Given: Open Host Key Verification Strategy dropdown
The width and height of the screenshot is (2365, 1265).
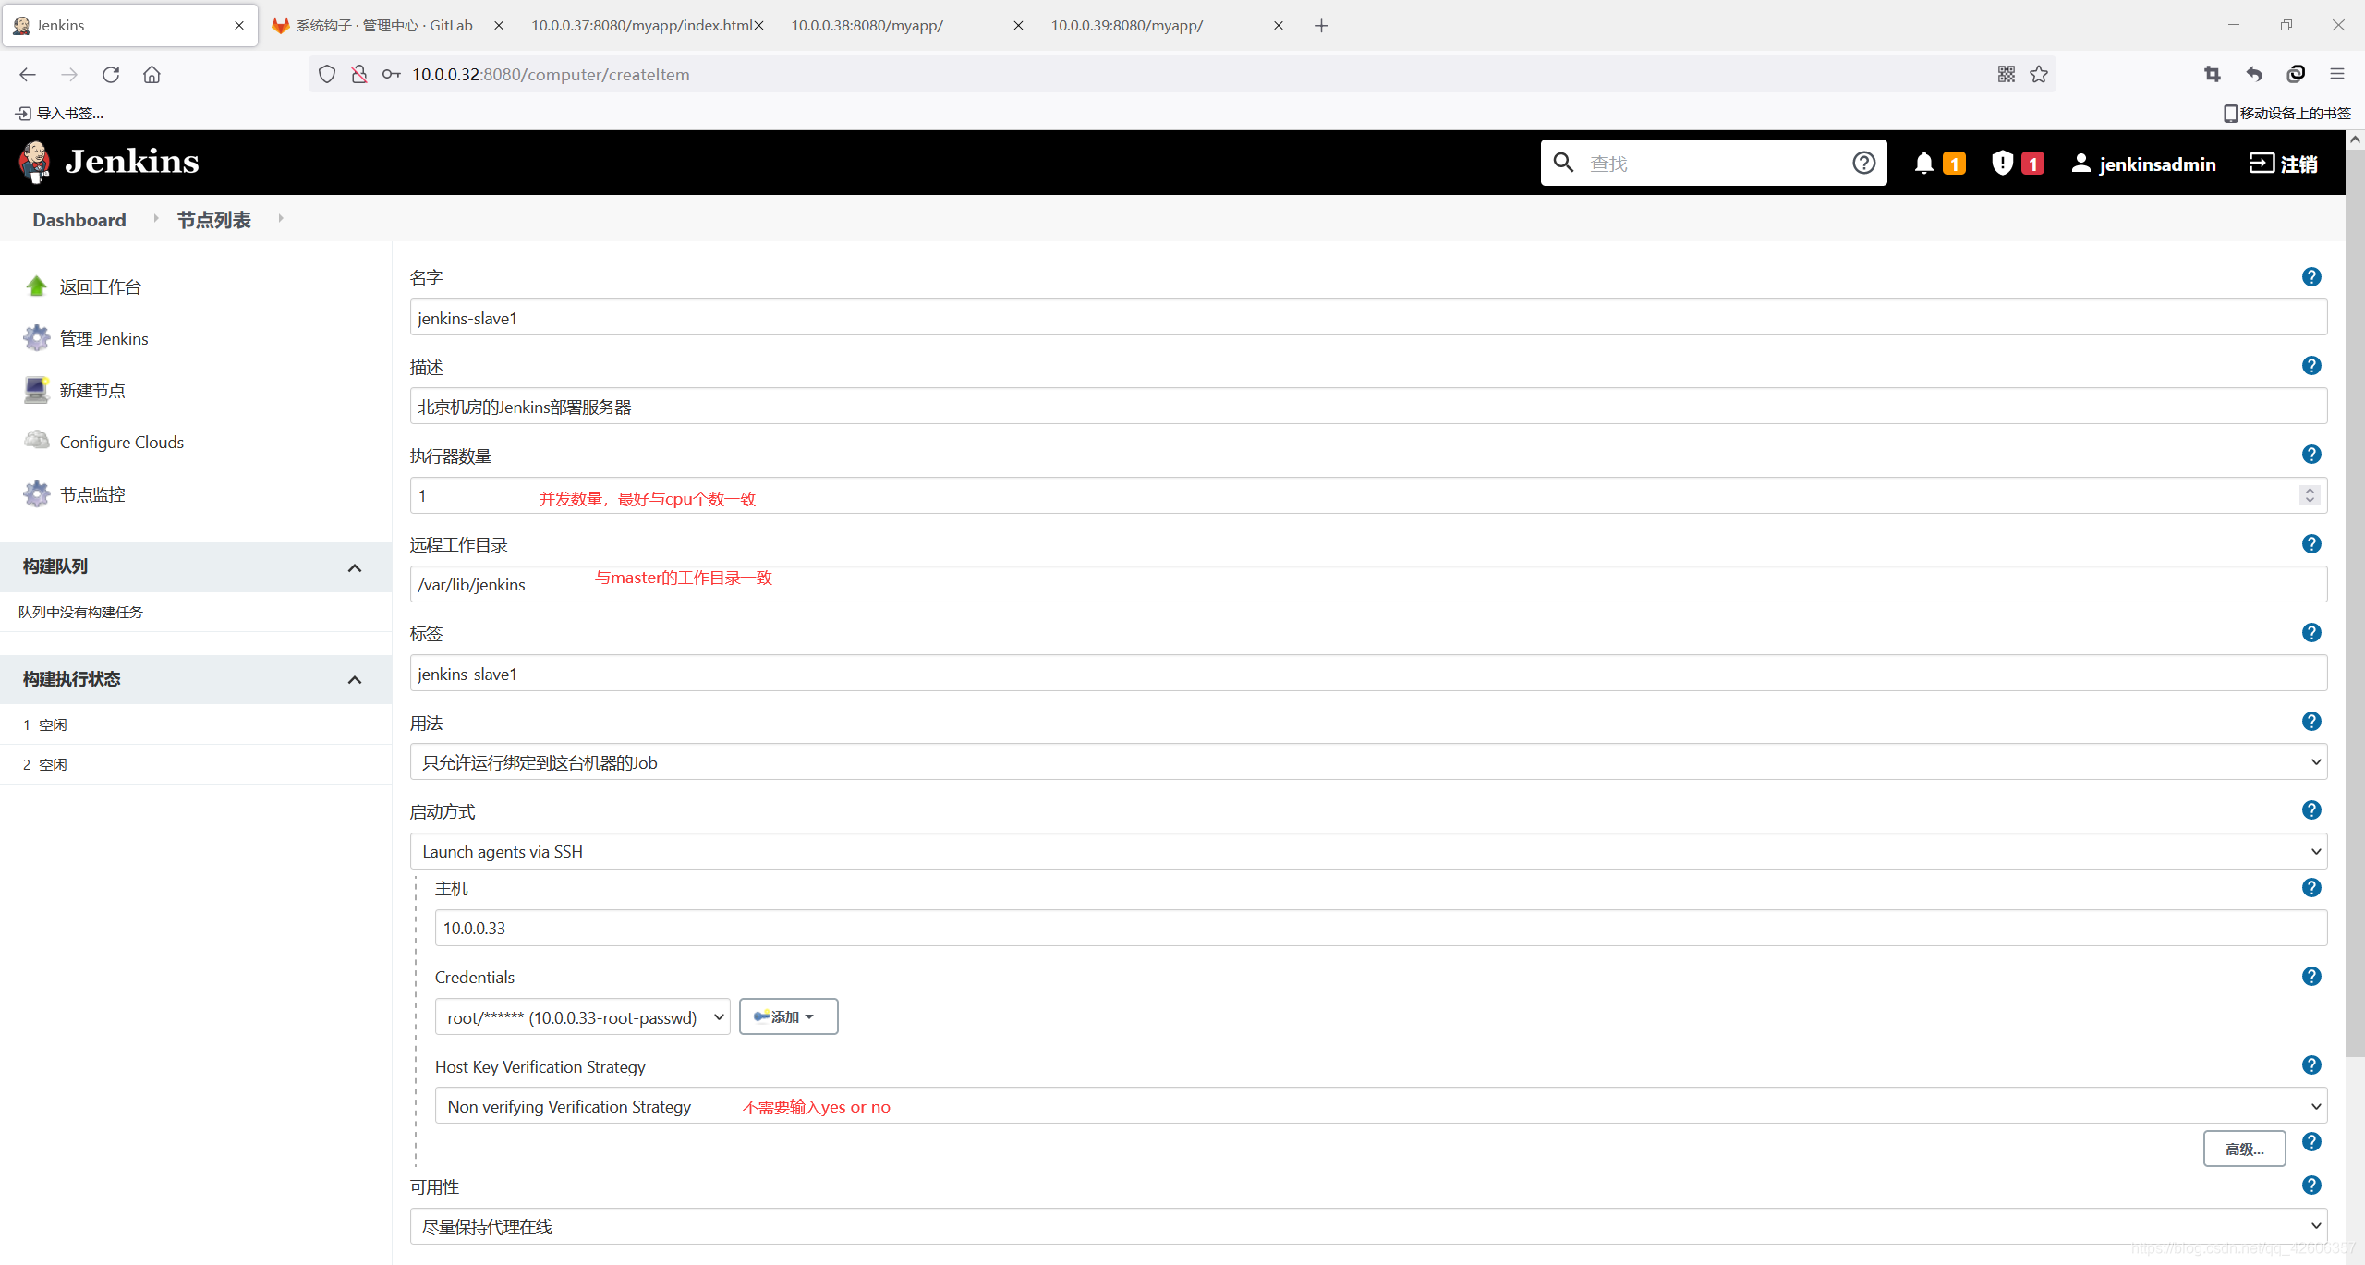Looking at the screenshot, I should [1380, 1106].
